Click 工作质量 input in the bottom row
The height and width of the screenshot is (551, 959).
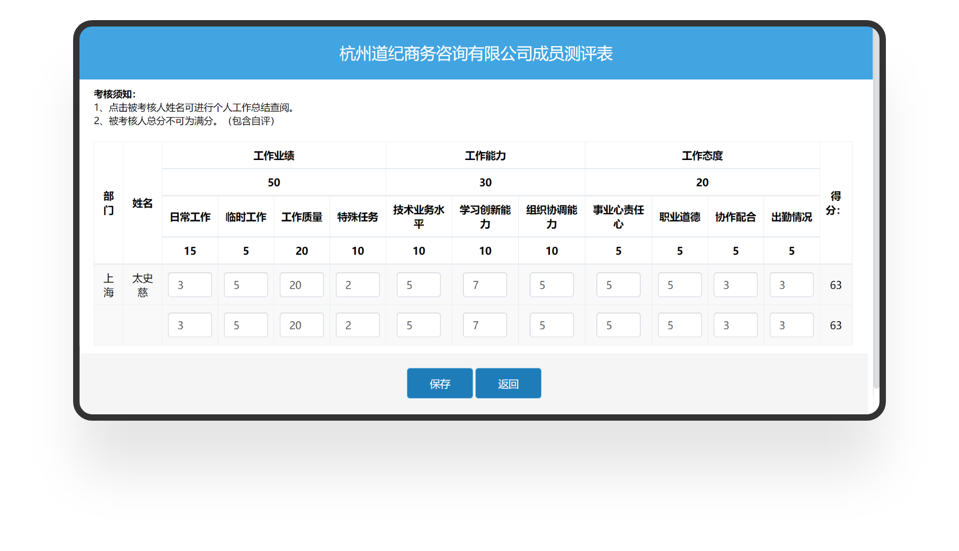coord(301,325)
